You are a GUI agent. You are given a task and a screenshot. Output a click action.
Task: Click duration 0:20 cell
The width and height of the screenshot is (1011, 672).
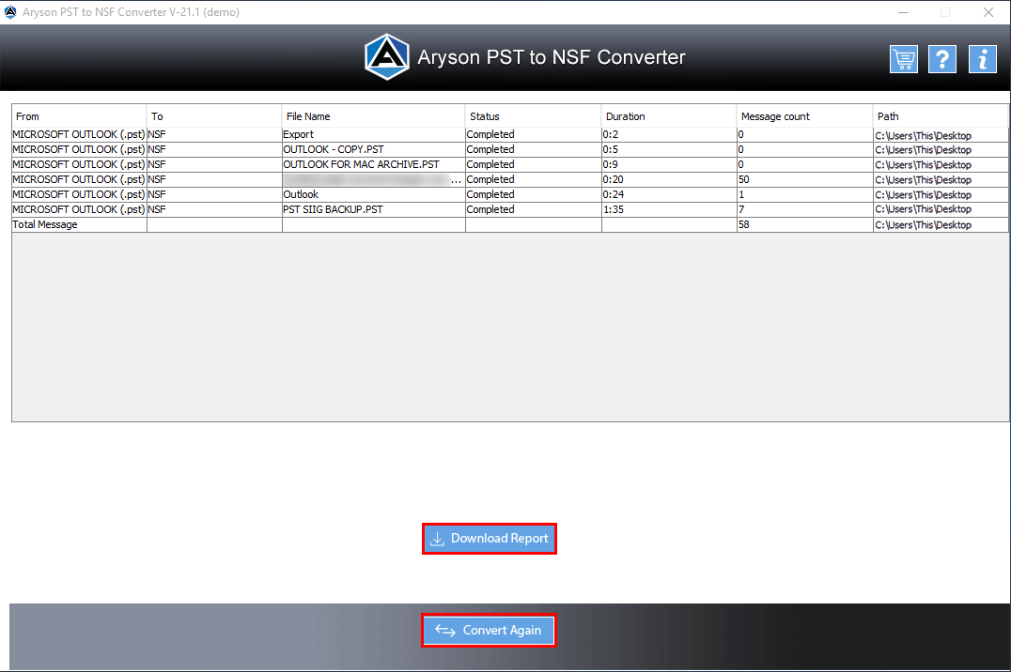(x=669, y=180)
